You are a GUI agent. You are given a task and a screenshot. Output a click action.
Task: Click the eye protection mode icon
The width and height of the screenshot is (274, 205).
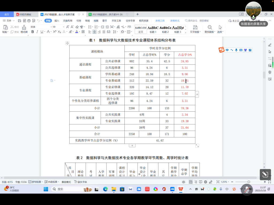pos(184,182)
